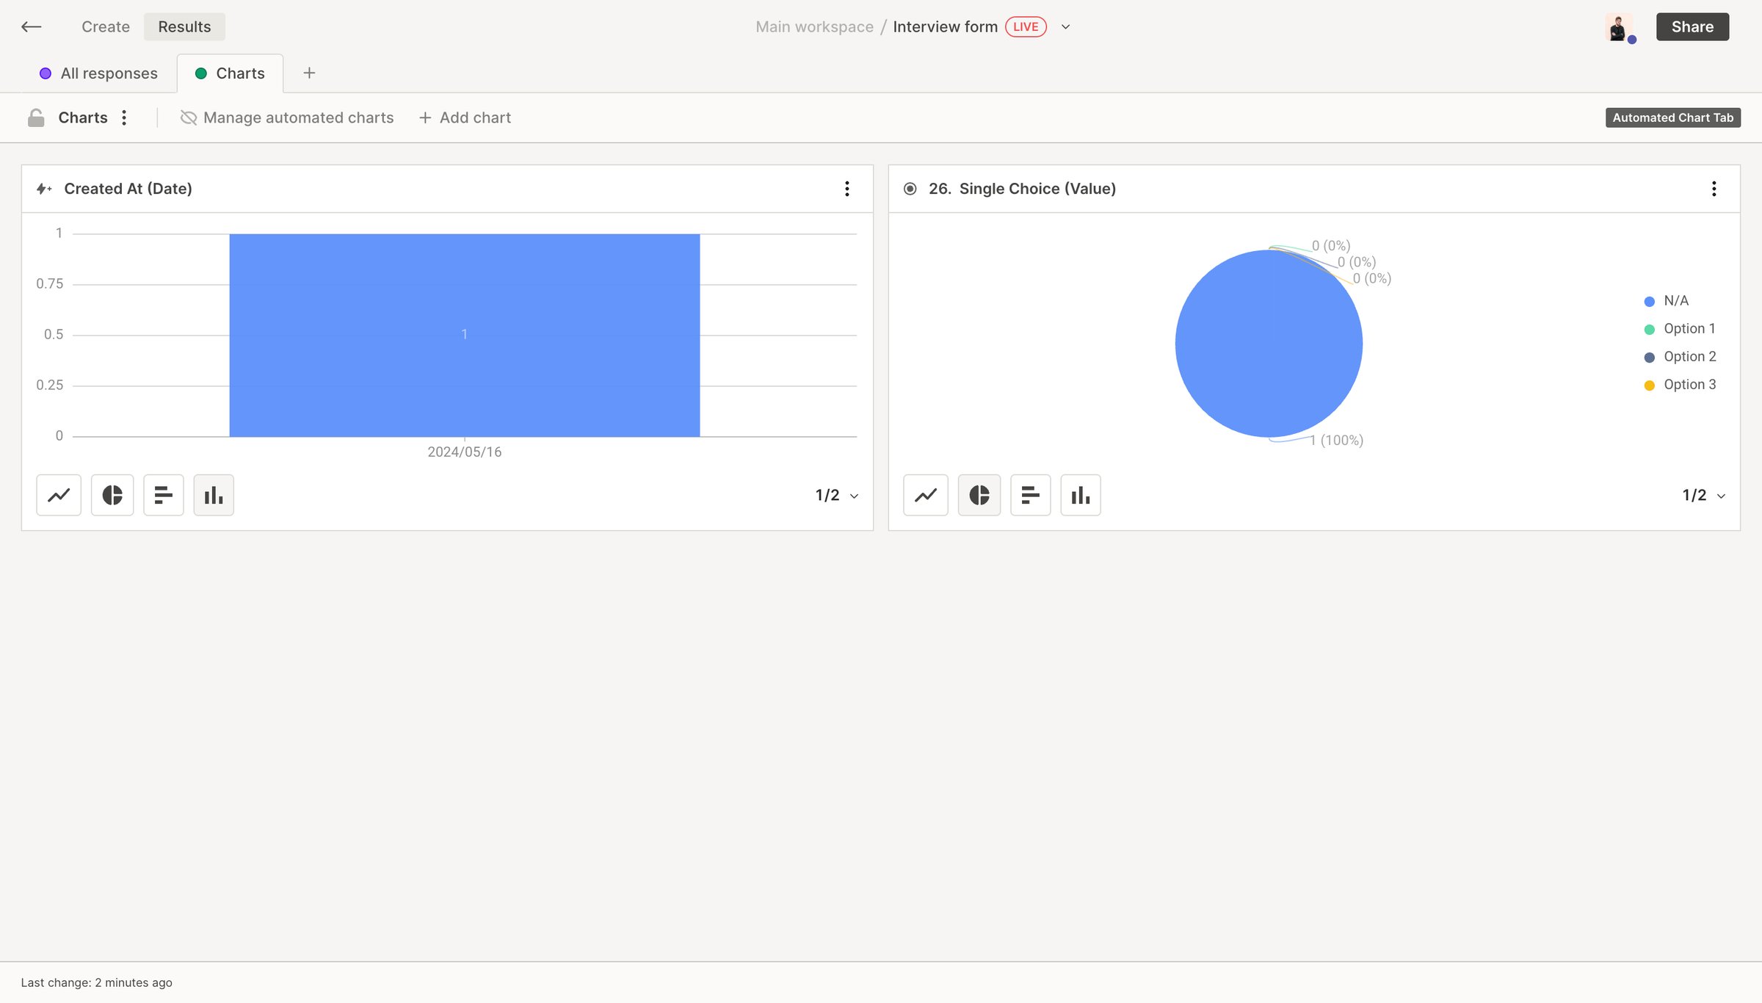Switch Created At chart to pie chart
The width and height of the screenshot is (1762, 1003).
[x=112, y=495]
